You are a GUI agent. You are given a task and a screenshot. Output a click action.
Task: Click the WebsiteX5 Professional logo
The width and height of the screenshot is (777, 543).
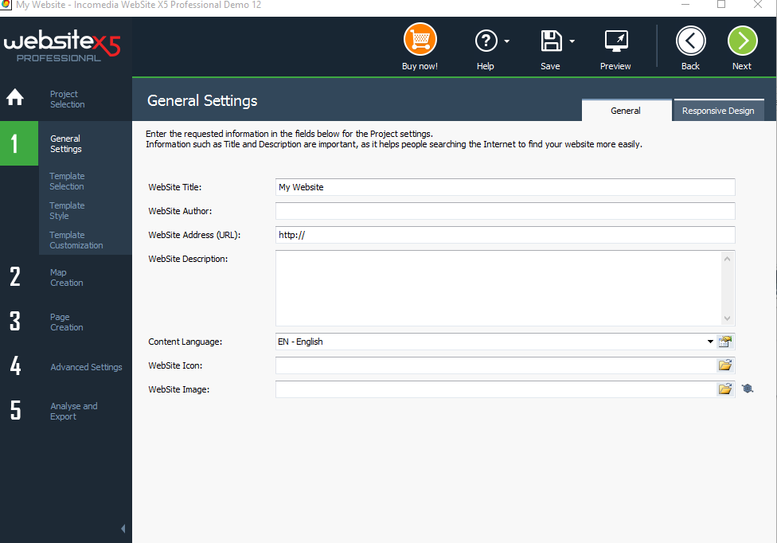pyautogui.click(x=62, y=46)
